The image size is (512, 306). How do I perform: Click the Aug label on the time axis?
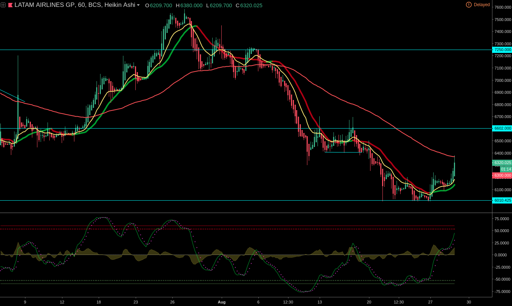point(222,302)
